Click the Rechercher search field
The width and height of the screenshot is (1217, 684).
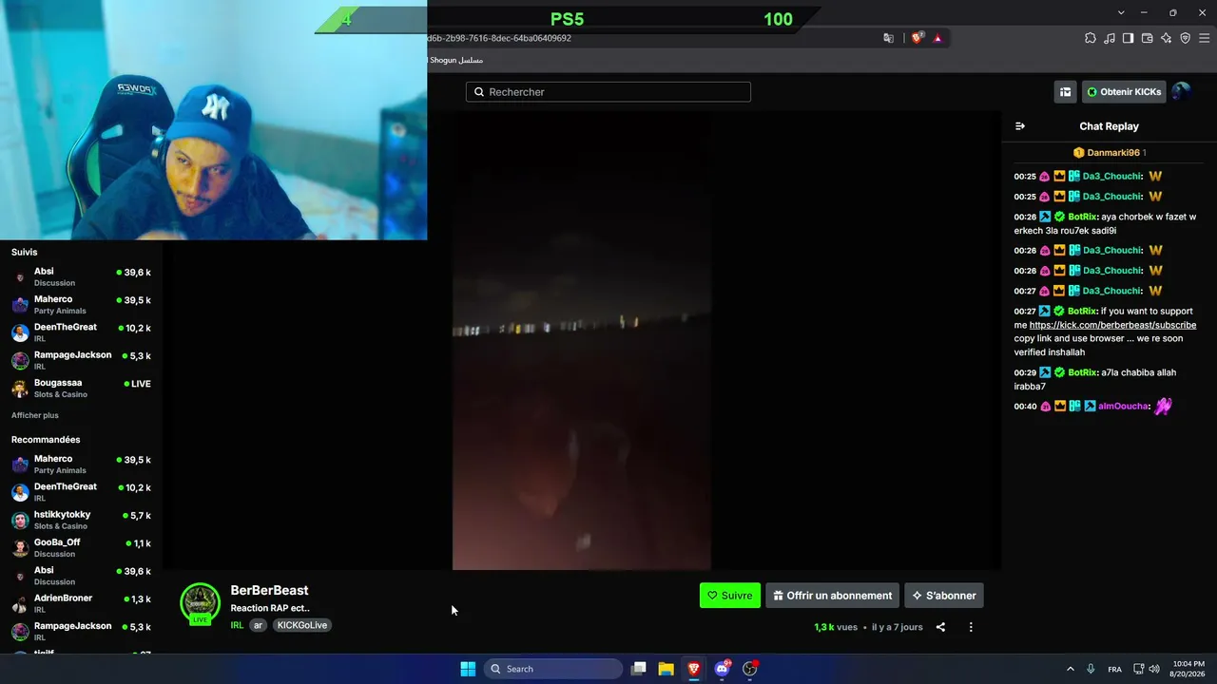coord(608,92)
